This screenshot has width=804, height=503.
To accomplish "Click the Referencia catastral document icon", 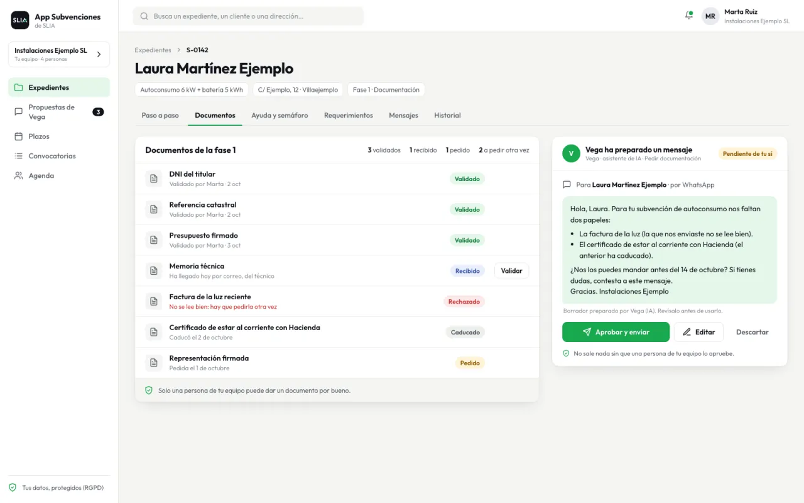I will click(154, 209).
